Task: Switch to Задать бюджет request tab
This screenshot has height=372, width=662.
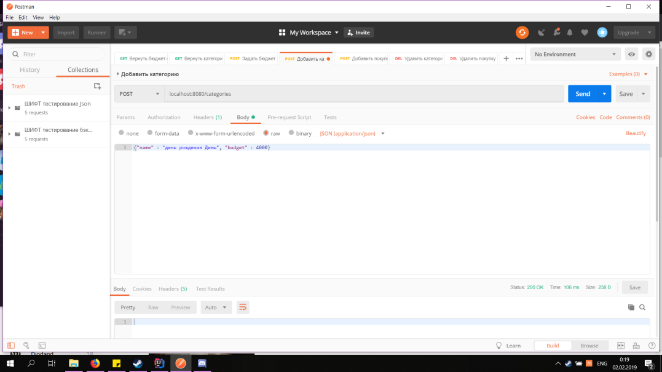Action: pyautogui.click(x=253, y=59)
